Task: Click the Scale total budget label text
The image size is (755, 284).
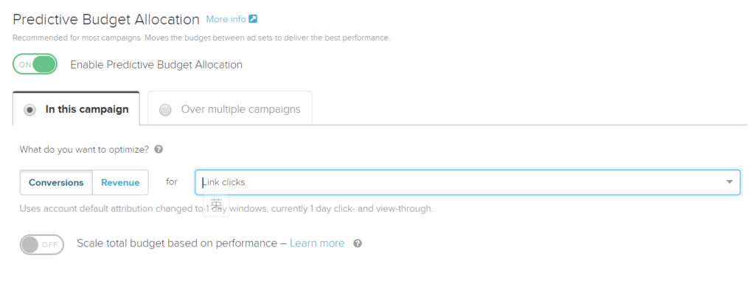Action: (x=177, y=243)
